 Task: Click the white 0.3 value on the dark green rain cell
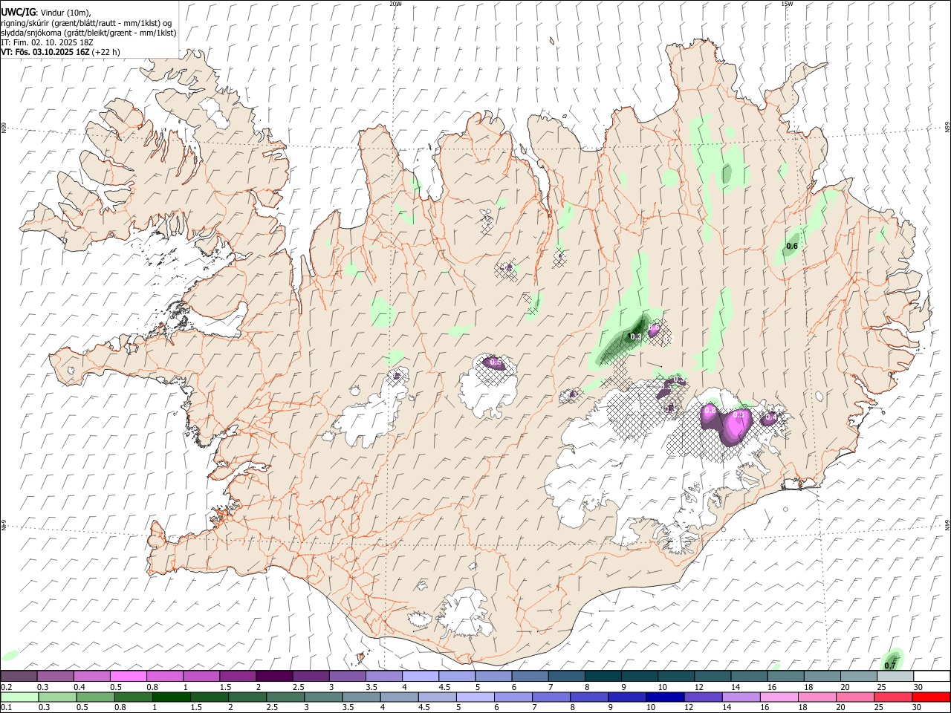coord(636,336)
